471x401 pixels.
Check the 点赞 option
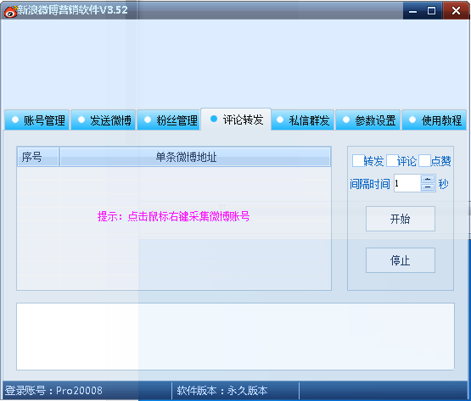(424, 161)
